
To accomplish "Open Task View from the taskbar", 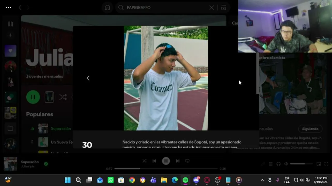I will coord(89,180).
